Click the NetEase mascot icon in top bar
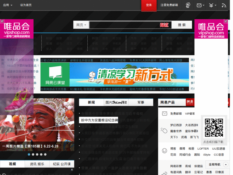The height and width of the screenshot is (175, 233). click(188, 5)
